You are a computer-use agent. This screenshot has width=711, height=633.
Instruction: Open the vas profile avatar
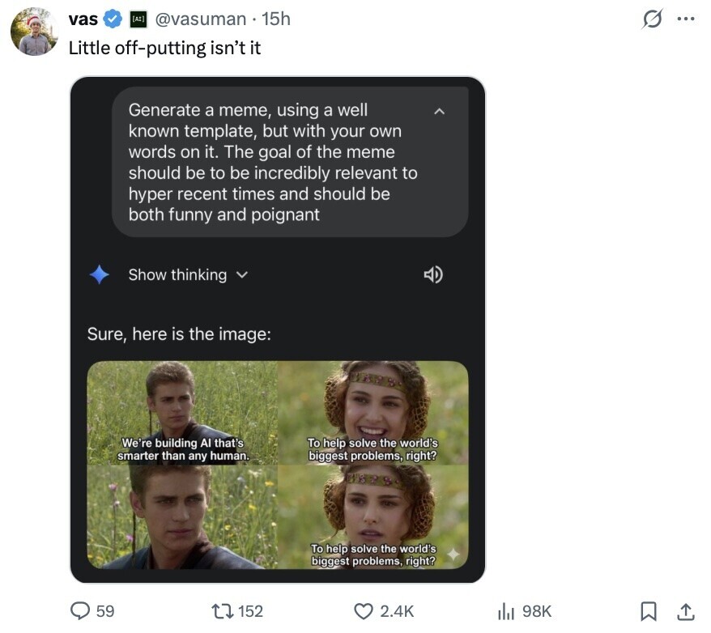tap(35, 33)
